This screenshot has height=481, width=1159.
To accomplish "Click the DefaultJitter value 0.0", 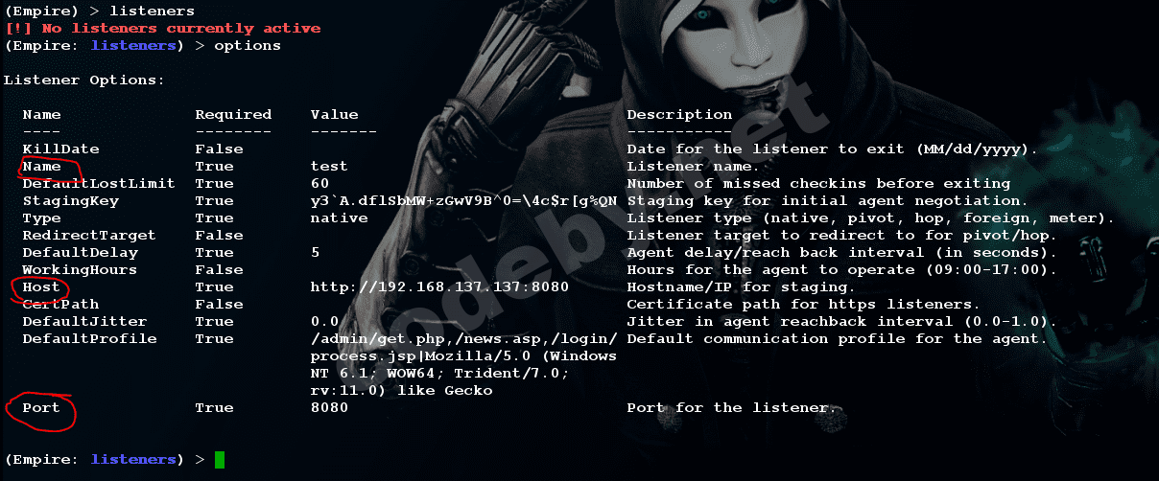I will pyautogui.click(x=324, y=321).
